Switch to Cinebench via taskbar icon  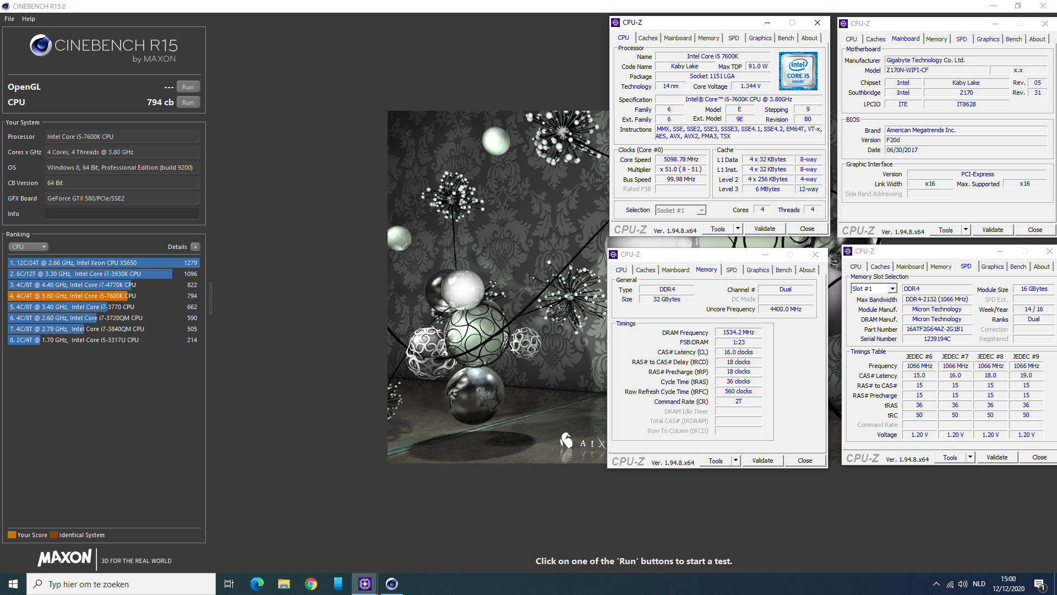tap(392, 584)
